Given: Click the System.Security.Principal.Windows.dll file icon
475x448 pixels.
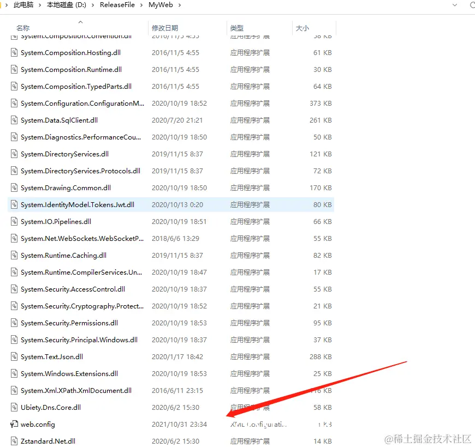Looking at the screenshot, I should click(x=14, y=340).
